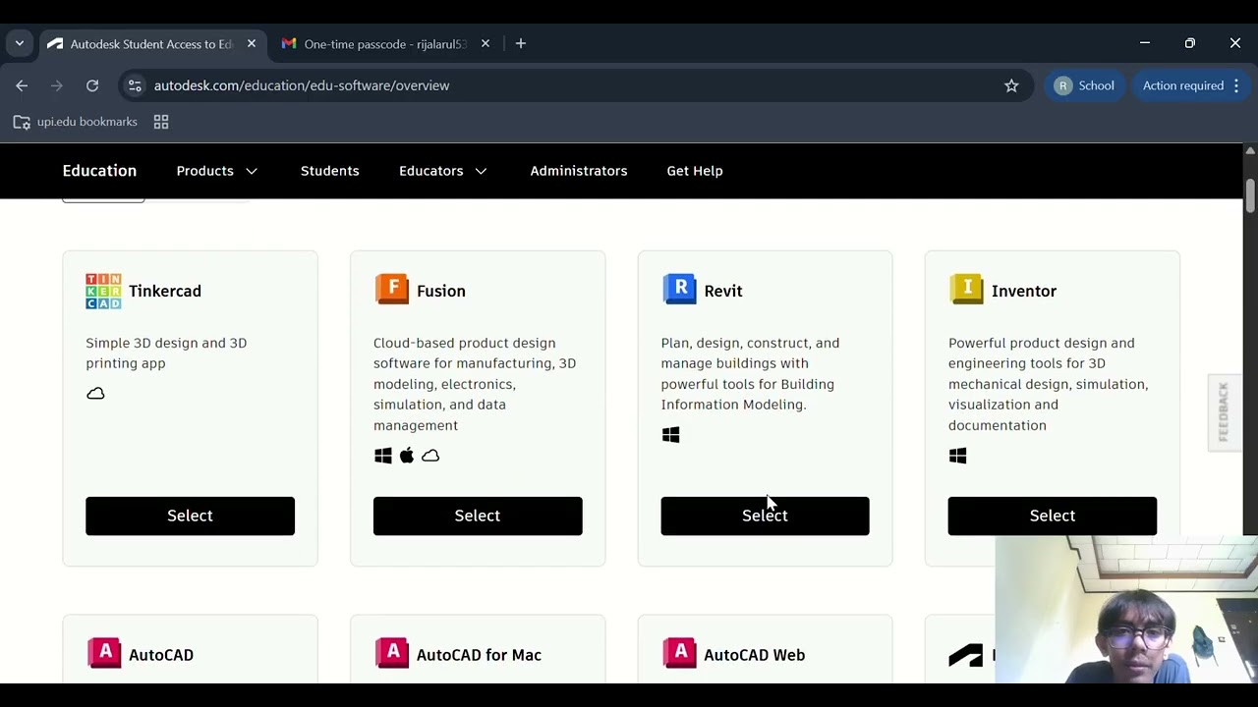Click the Windows platform icon under Revit
The height and width of the screenshot is (707, 1258).
tap(671, 435)
